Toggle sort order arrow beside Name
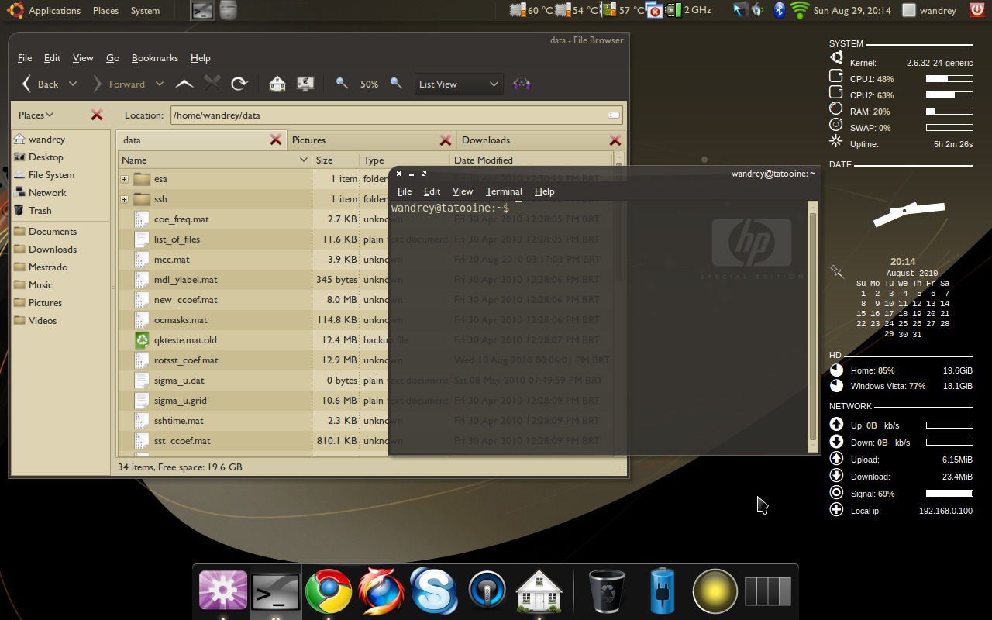This screenshot has width=992, height=620. point(304,160)
